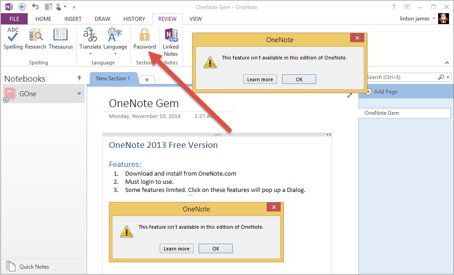Click the Search (Ctrl+E) box

click(x=401, y=77)
